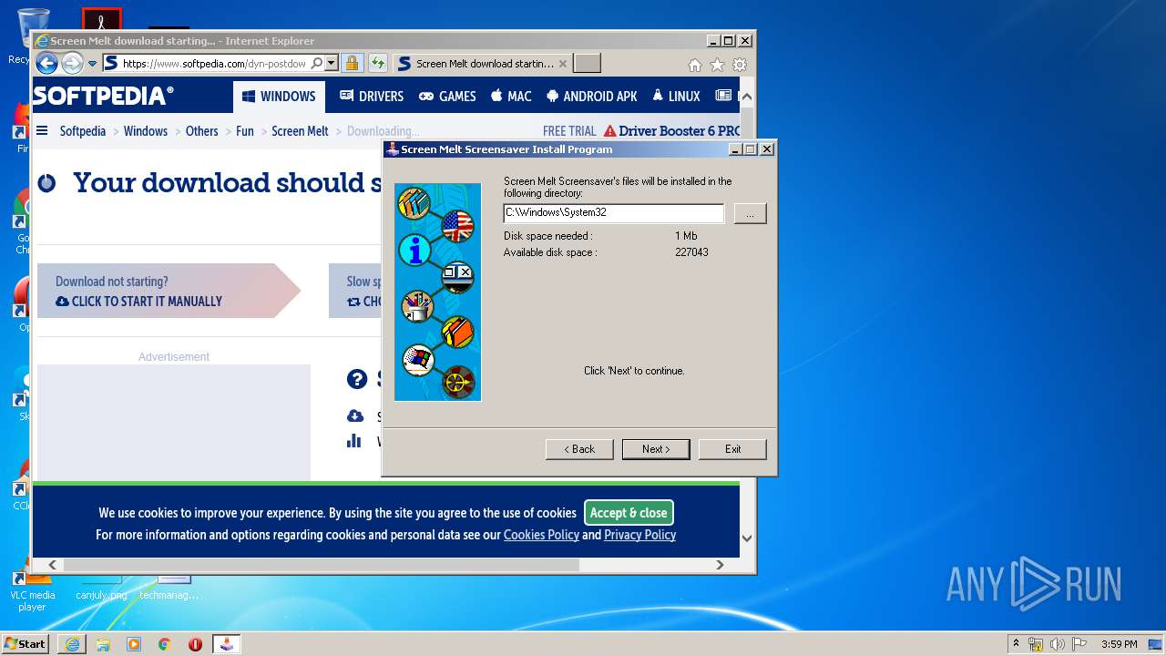
Task: Open the Privacy Policy link
Action: click(639, 535)
